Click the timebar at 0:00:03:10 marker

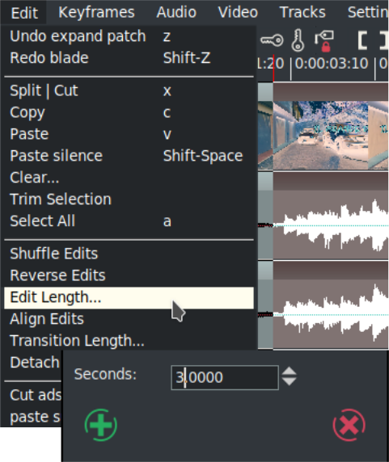[x=332, y=64]
